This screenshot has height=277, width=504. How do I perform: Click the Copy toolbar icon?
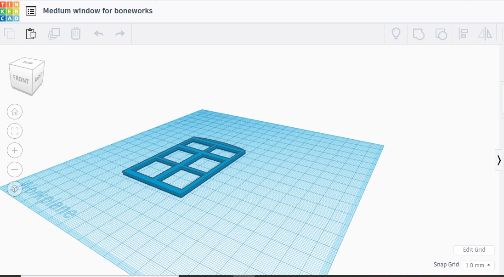click(x=10, y=34)
